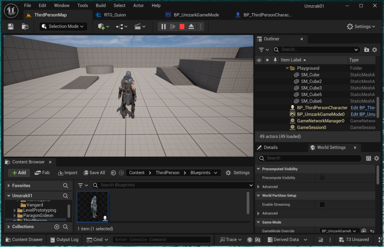Screen dimensions: 384x247
Task: Open the toolbar Settings dropdown
Action: (x=361, y=26)
